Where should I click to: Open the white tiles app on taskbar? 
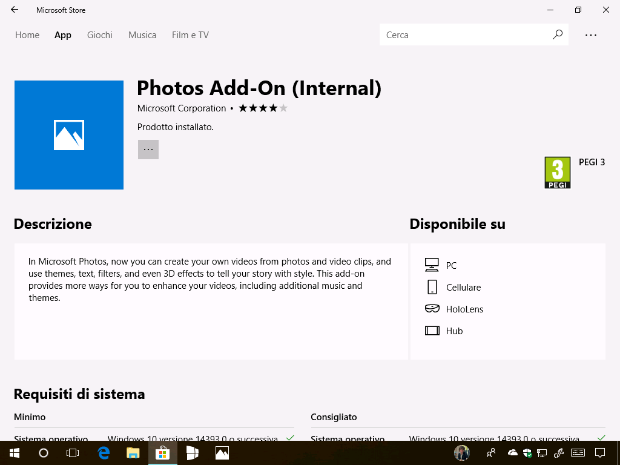tap(192, 453)
